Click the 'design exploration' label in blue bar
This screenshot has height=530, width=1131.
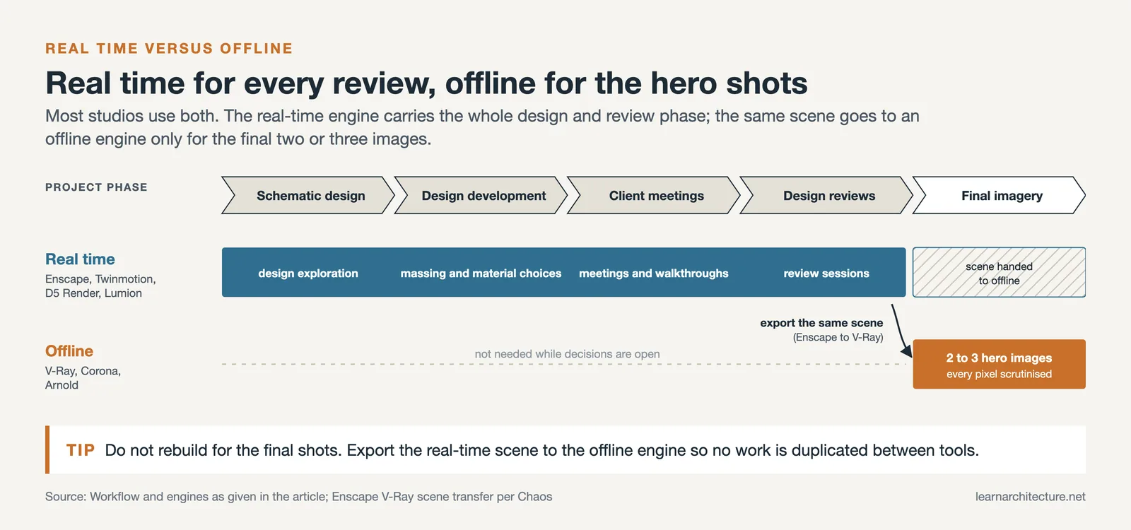pos(308,273)
